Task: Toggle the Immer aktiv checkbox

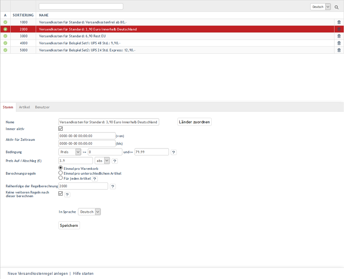Action: [60, 129]
